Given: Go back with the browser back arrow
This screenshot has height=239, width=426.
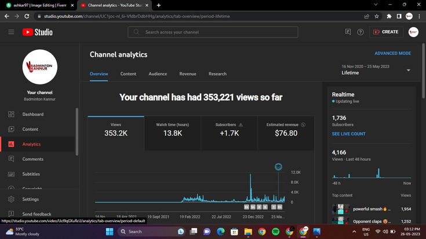Looking at the screenshot, I should point(7,16).
